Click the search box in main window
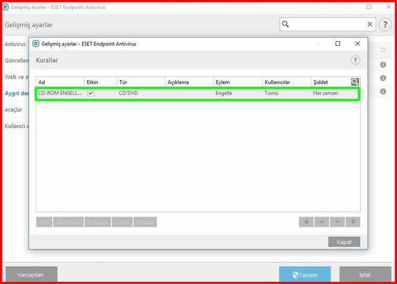 (x=328, y=24)
